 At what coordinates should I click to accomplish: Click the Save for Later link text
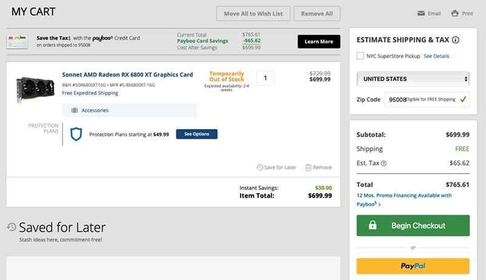pos(280,167)
